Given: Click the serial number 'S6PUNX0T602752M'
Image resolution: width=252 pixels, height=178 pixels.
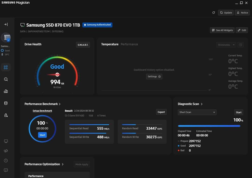Looking at the screenshot, I should [x=39, y=31].
